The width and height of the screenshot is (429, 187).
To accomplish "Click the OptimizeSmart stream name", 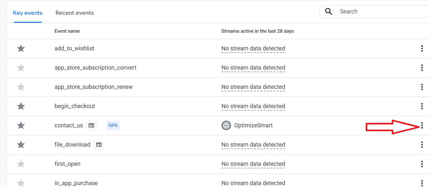I will pyautogui.click(x=253, y=125).
